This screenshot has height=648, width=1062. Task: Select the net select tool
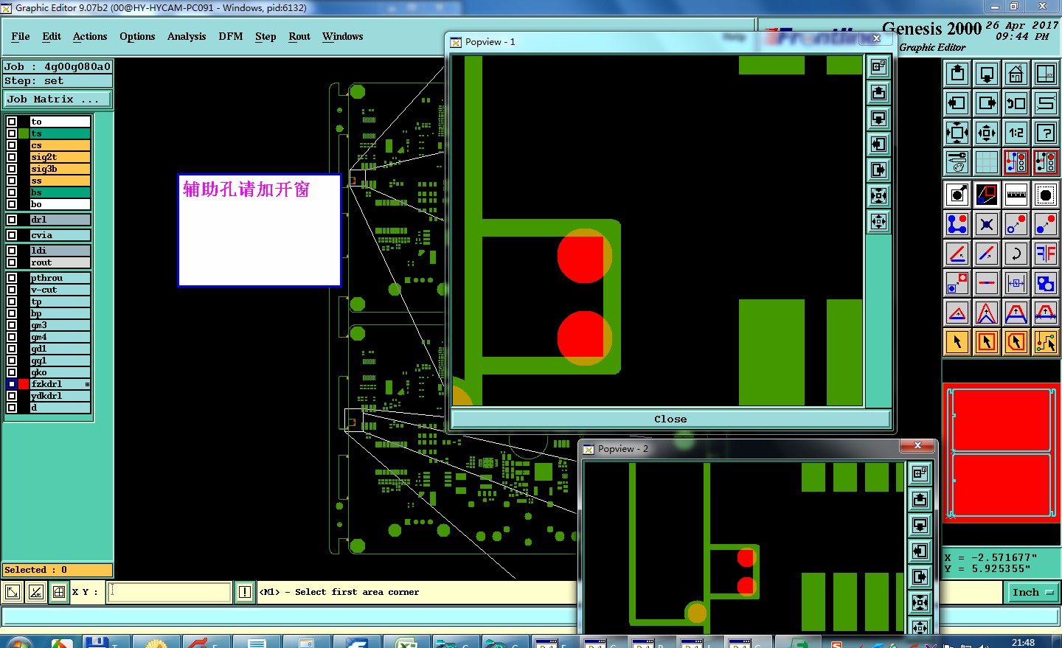(1046, 342)
